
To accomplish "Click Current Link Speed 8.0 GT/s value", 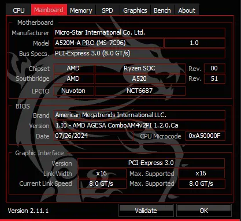I will point(102,183).
